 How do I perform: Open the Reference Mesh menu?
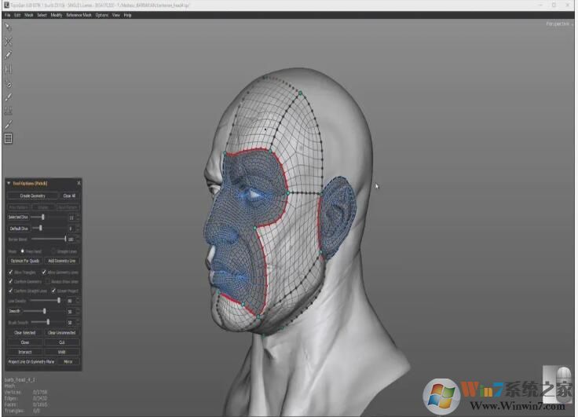click(x=79, y=15)
